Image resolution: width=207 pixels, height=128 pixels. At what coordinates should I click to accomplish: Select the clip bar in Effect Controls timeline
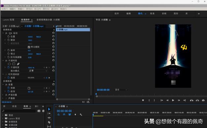click(73, 30)
